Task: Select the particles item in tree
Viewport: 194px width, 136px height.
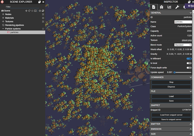Action: point(14,33)
